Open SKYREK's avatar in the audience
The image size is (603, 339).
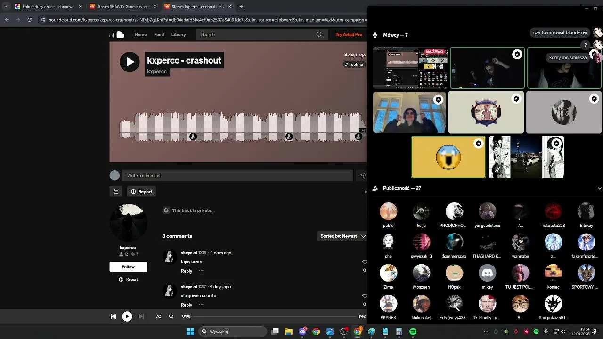388,304
